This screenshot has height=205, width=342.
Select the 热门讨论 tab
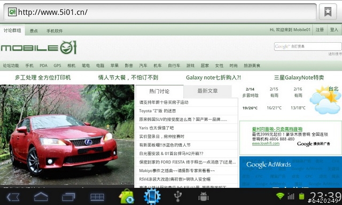tap(159, 91)
